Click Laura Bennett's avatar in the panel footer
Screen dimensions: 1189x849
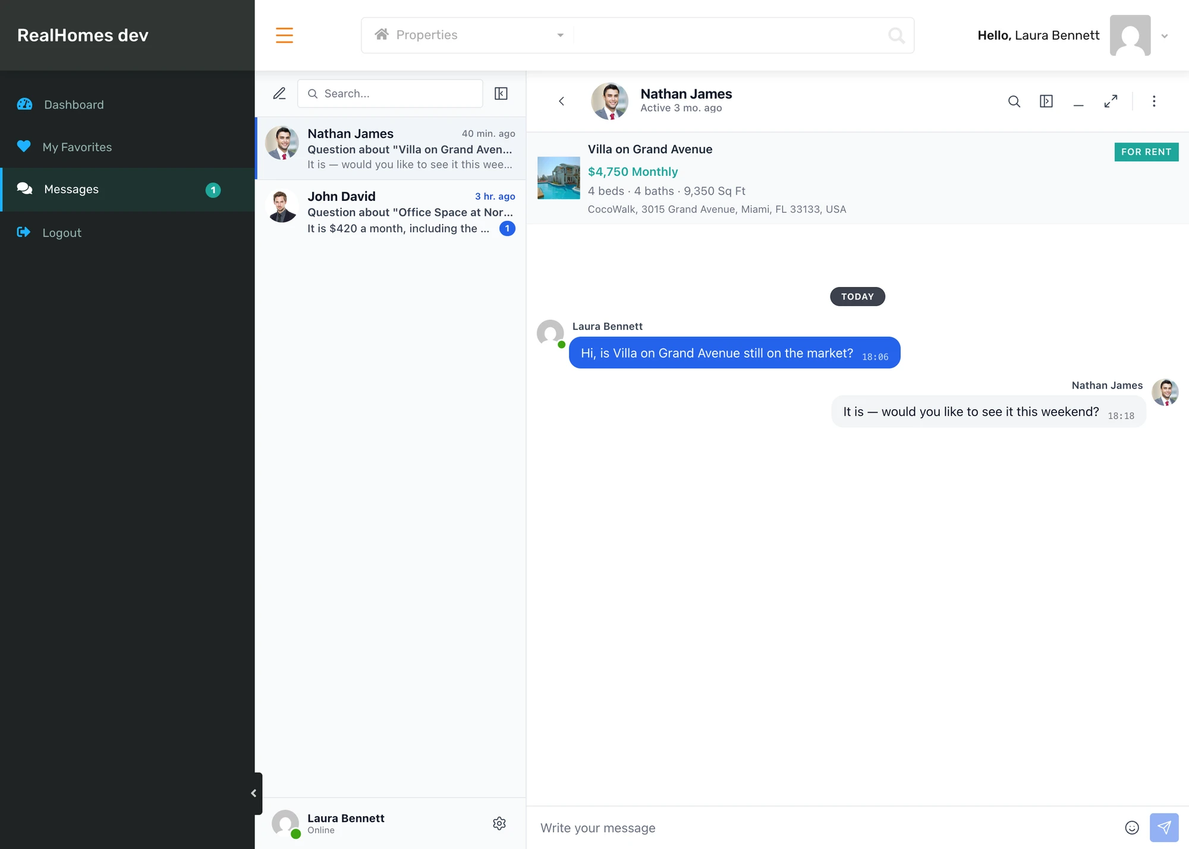click(285, 823)
